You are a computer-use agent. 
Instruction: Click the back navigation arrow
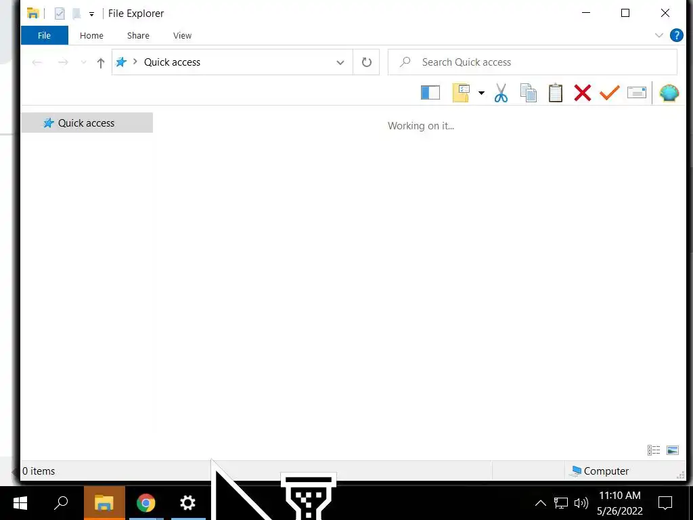[37, 63]
